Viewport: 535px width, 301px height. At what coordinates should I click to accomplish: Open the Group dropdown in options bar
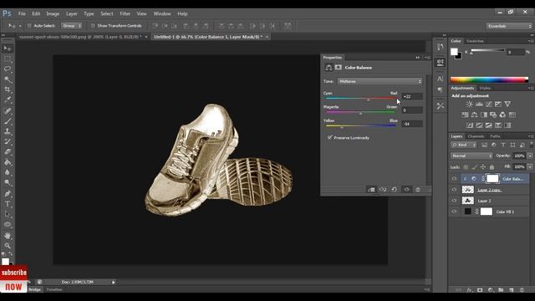point(71,26)
